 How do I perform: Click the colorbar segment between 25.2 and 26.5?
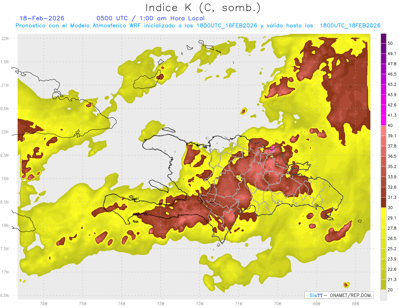pos(383,243)
